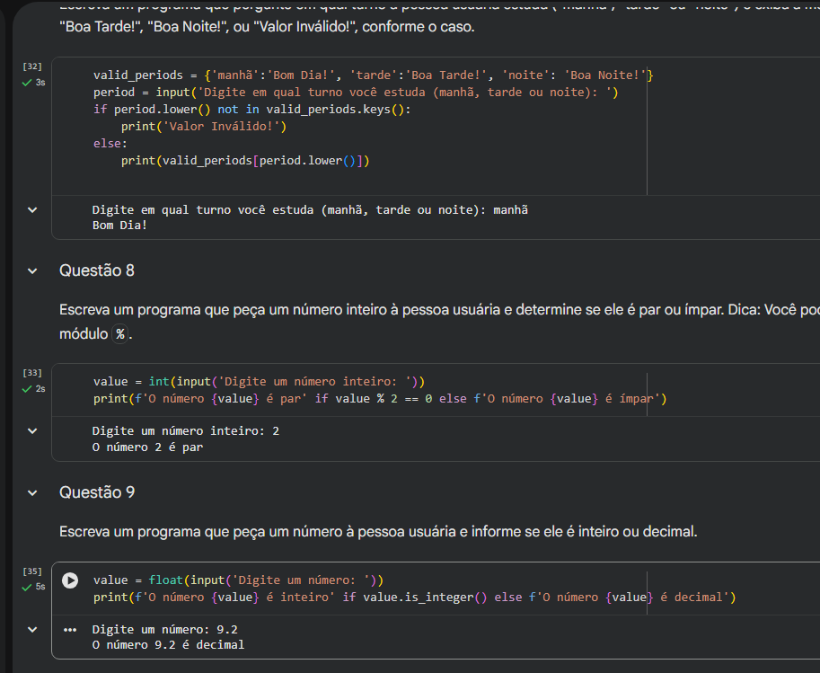Click the green check status of cell 33

(27, 389)
